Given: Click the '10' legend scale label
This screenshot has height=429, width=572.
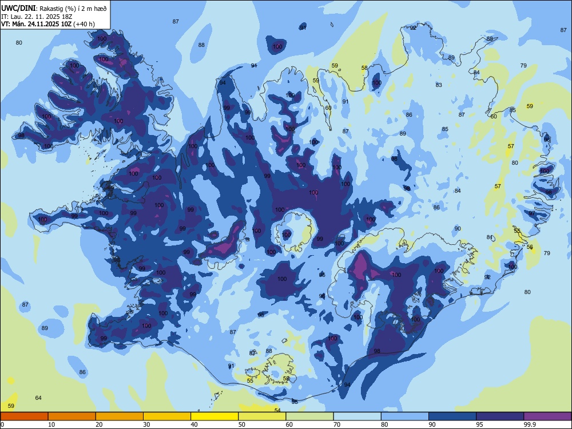Looking at the screenshot, I should [51, 424].
